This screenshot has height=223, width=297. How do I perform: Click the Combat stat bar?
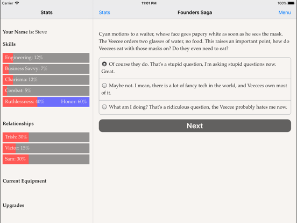[46, 90]
